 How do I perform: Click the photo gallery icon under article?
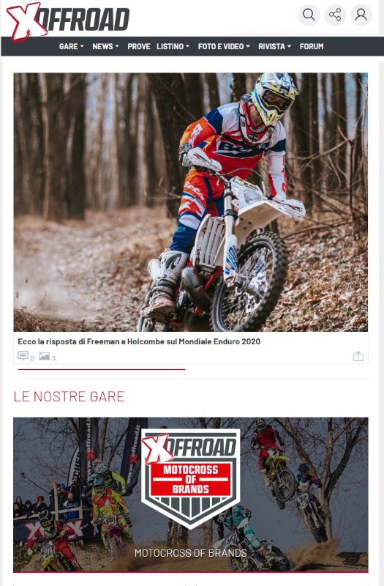(45, 356)
